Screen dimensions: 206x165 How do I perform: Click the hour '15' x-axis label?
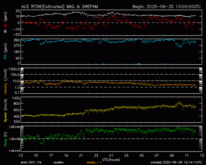(x=36, y=155)
